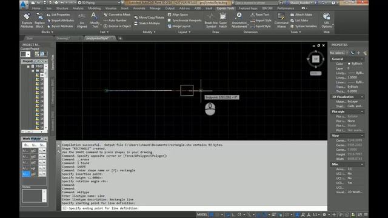Image resolution: width=388 pixels, height=218 pixels.
Task: Select Stretch Multiple tool
Action: coord(147,23)
